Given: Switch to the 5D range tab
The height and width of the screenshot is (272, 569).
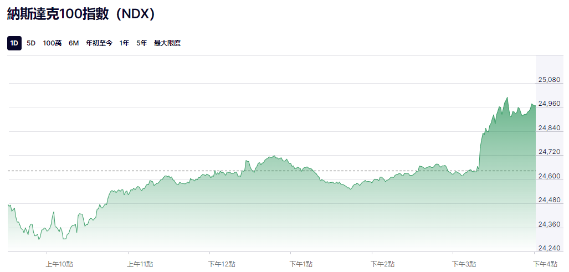Looking at the screenshot, I should point(31,43).
